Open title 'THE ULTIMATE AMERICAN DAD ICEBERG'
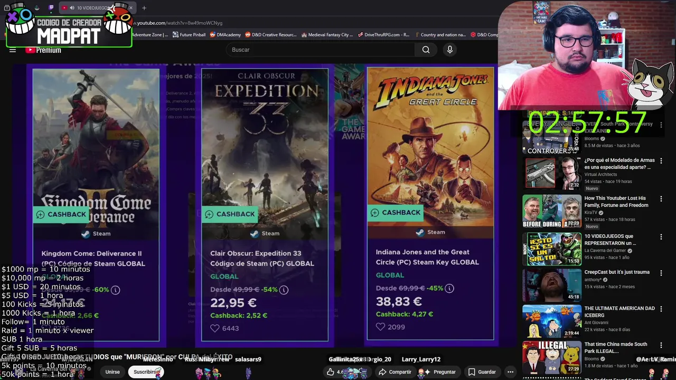The image size is (676, 380). click(x=619, y=311)
